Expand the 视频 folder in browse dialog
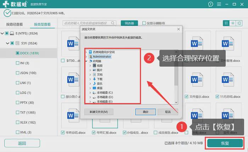 tap(90, 66)
